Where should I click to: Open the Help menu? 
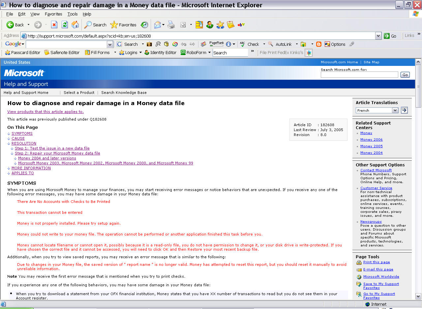point(87,14)
